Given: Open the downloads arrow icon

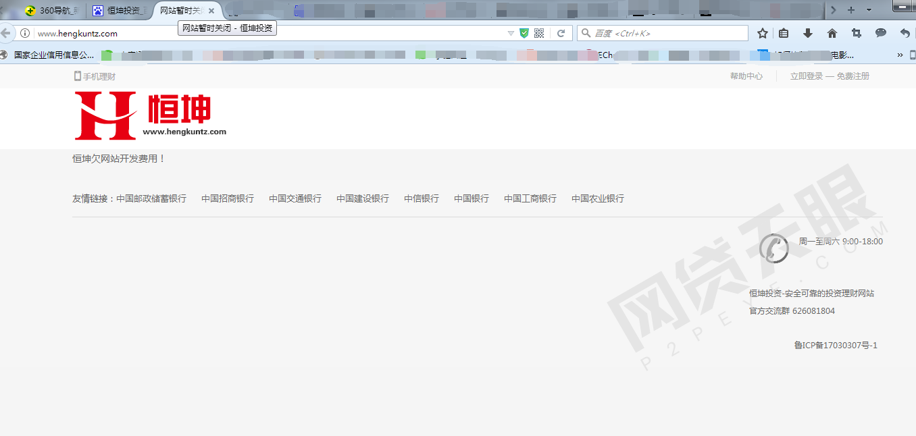Looking at the screenshot, I should coord(807,33).
